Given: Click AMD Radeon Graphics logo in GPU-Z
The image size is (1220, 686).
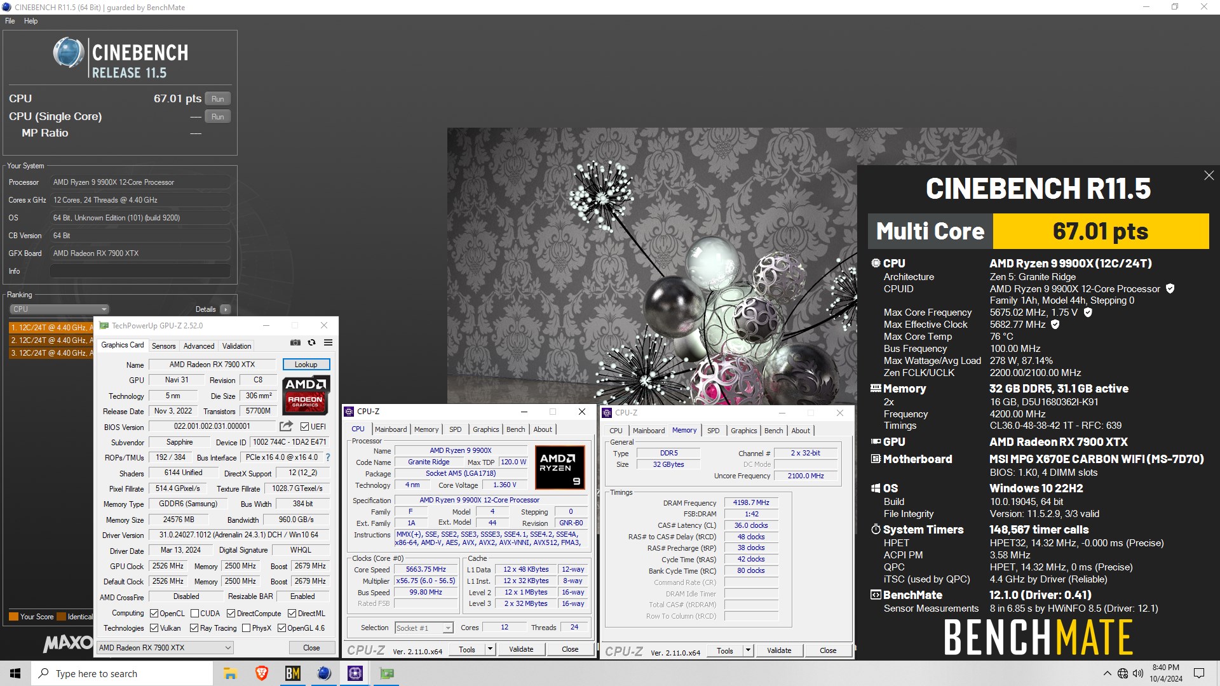Looking at the screenshot, I should pos(306,394).
